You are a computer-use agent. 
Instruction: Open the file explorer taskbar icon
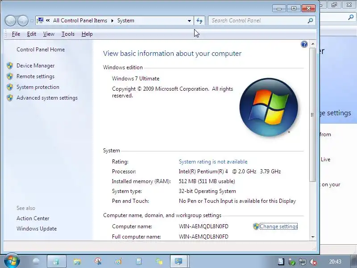(77, 261)
